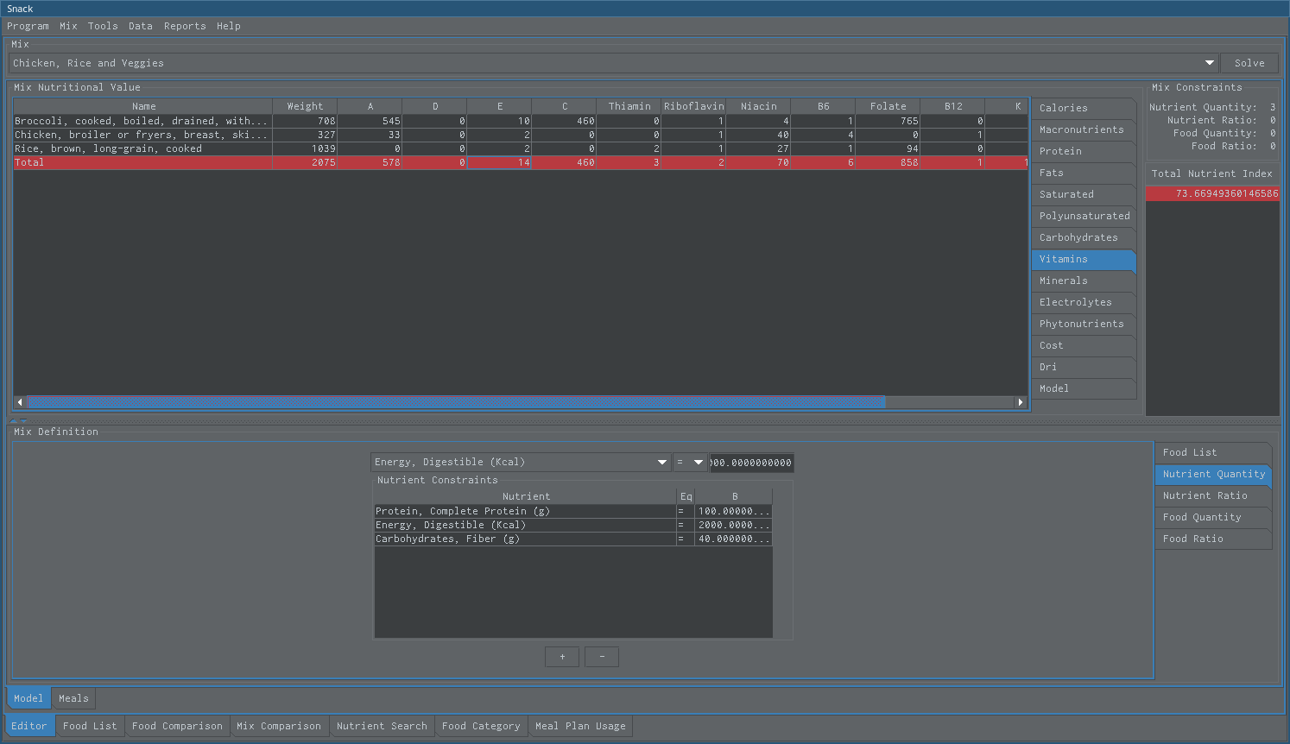1290x744 pixels.
Task: Remove a constraint with the minus button
Action: 602,657
